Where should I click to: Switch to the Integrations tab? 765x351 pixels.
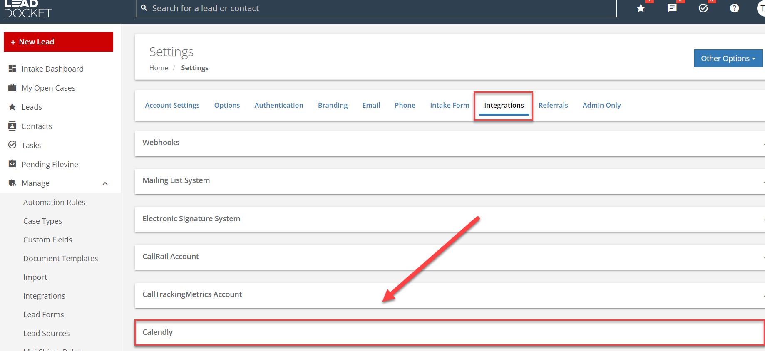click(504, 106)
